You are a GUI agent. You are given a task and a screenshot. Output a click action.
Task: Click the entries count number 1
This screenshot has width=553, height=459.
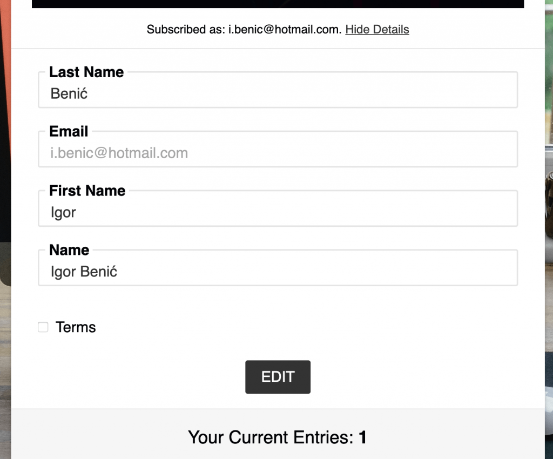point(362,437)
